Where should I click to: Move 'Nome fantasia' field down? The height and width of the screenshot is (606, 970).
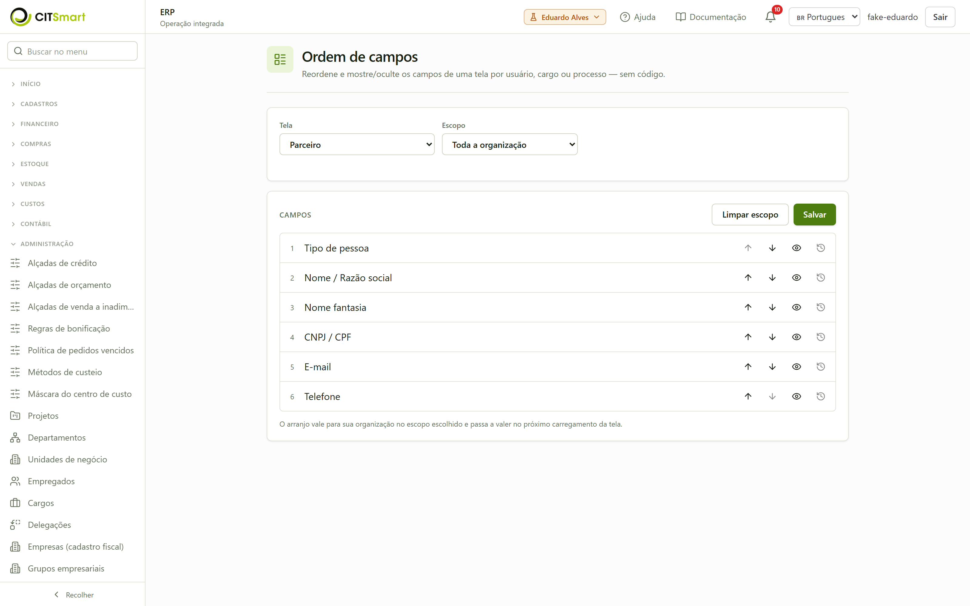click(772, 308)
